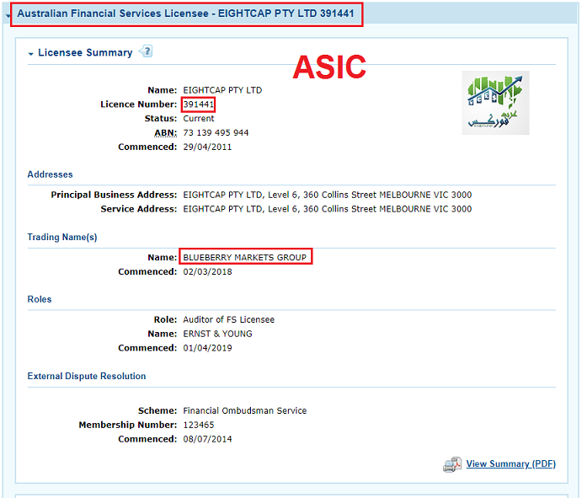Select the Principal Business Address value
The width and height of the screenshot is (582, 498).
click(328, 195)
